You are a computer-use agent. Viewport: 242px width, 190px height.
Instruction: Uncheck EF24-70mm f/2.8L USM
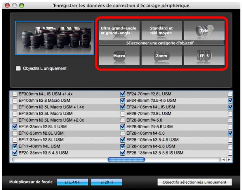click(x=123, y=94)
